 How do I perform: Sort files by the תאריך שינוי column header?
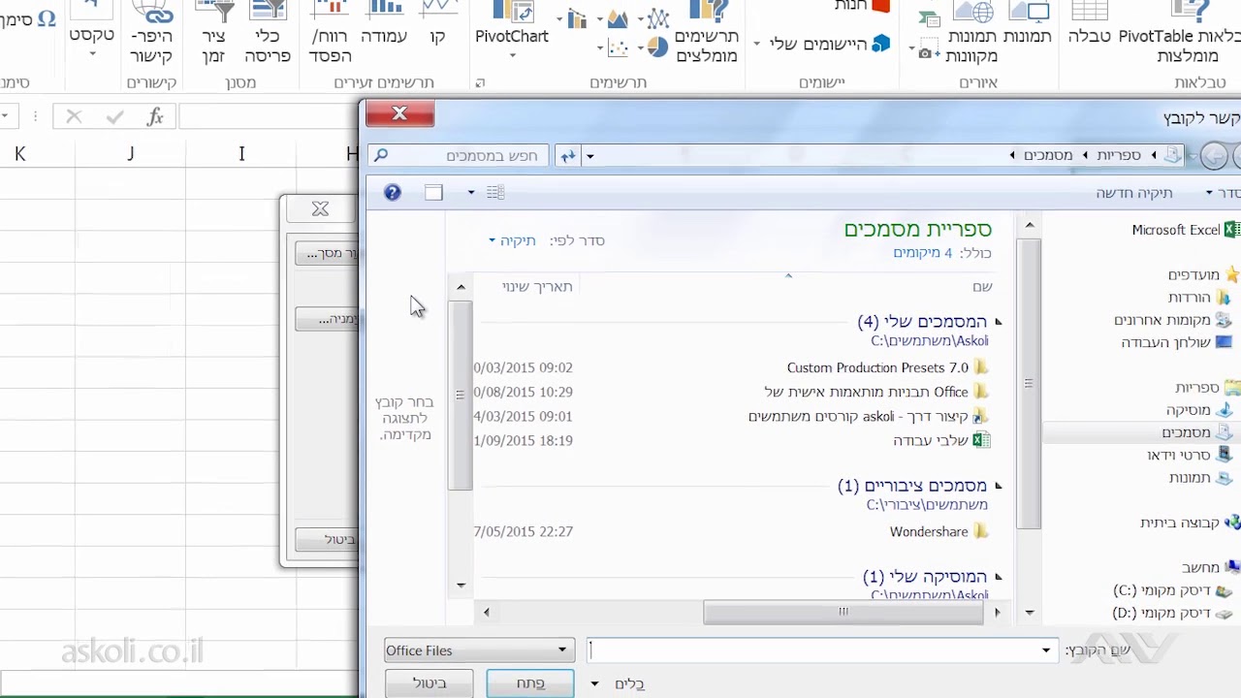tap(537, 287)
